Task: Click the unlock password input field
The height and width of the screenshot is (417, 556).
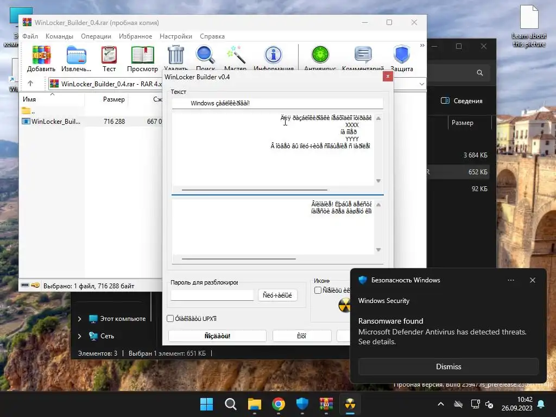Action: (x=212, y=295)
